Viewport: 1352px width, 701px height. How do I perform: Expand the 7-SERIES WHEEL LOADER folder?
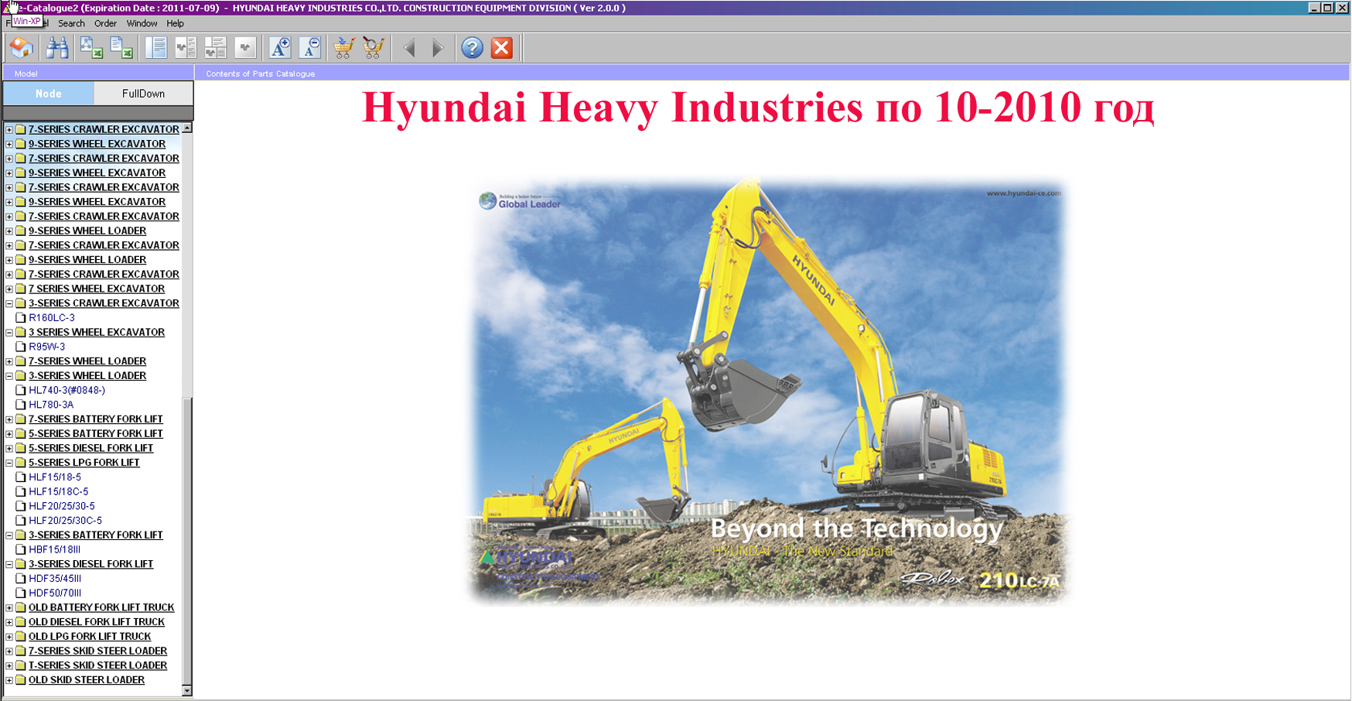[9, 361]
